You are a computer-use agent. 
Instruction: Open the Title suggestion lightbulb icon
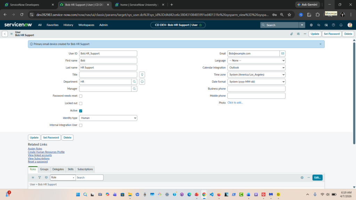click(x=142, y=75)
